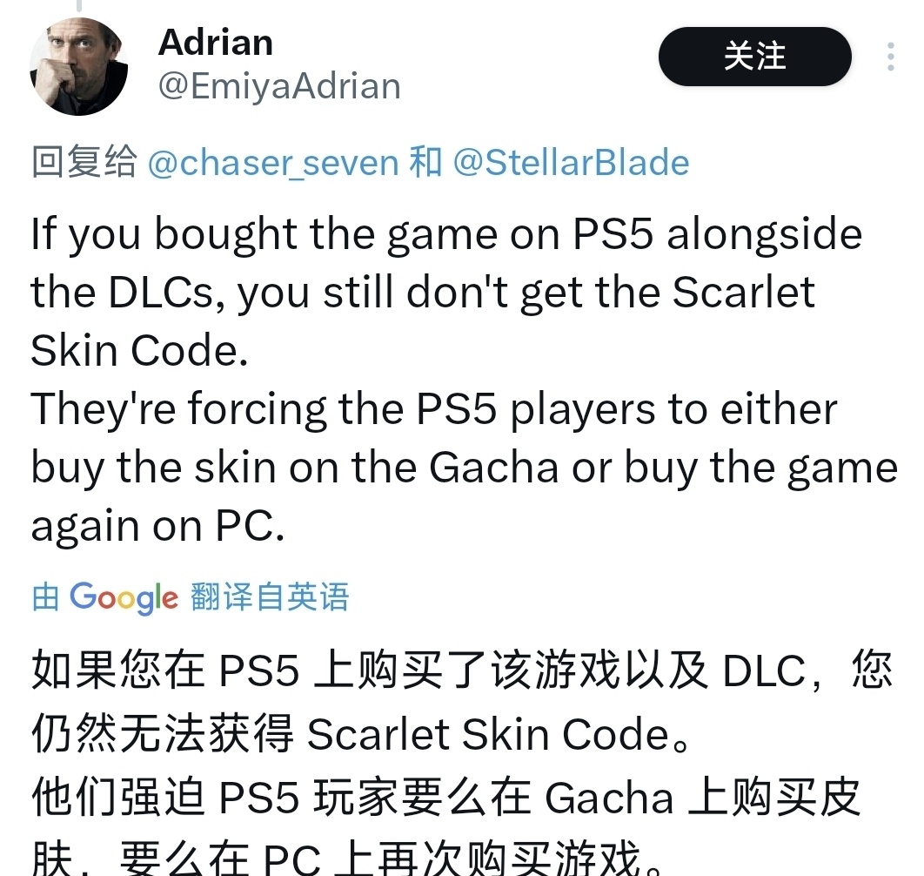Open Adrian's profile avatar photo
Image resolution: width=924 pixels, height=876 pixels.
click(x=78, y=67)
